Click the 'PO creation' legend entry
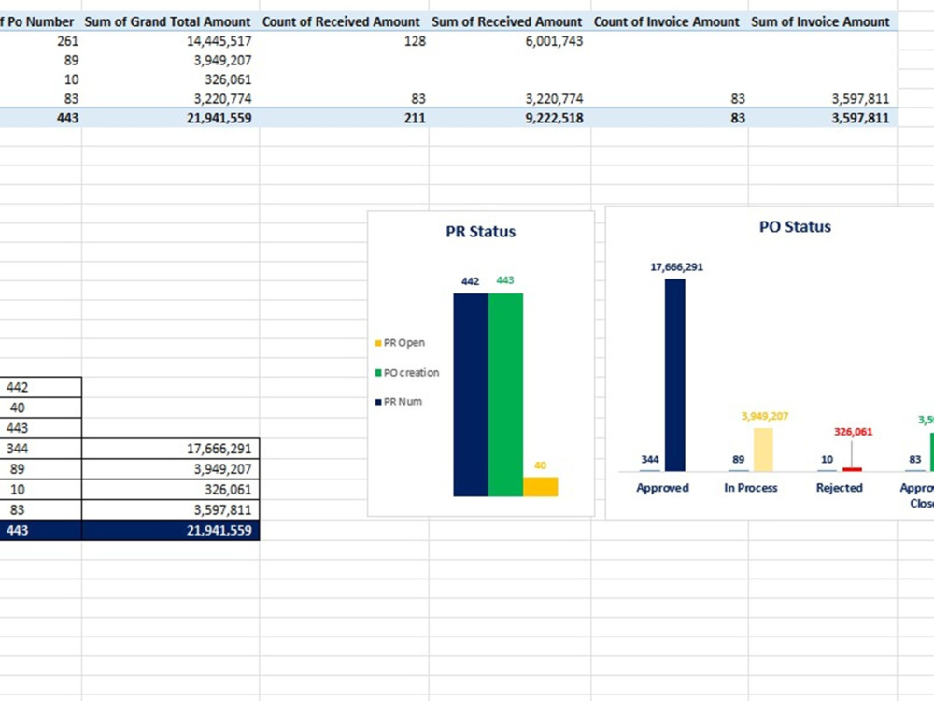 click(407, 373)
